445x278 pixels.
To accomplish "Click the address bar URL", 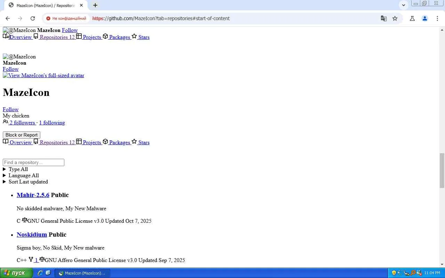I will (161, 18).
